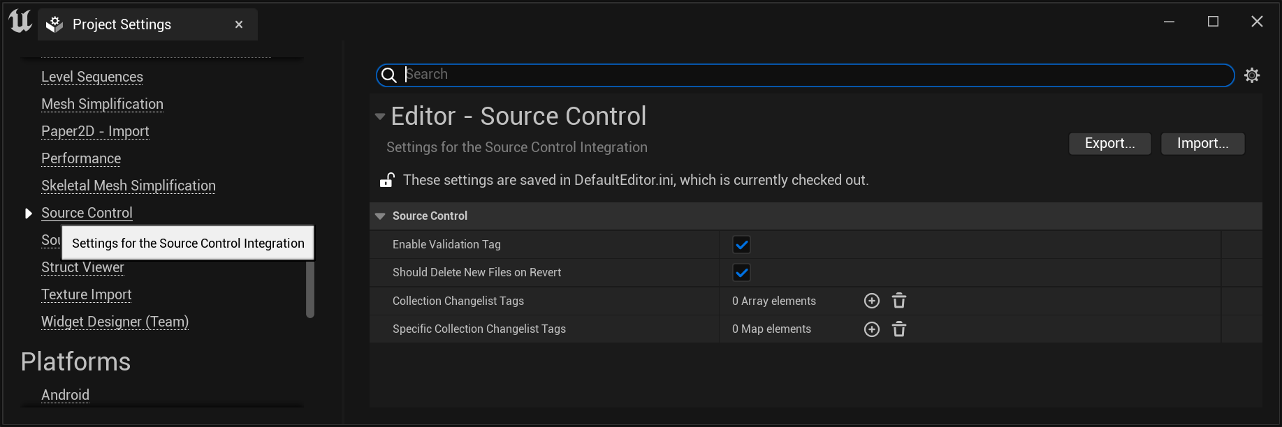Image resolution: width=1282 pixels, height=427 pixels.
Task: Remove all Collection Changelist Tags elements
Action: click(x=899, y=301)
